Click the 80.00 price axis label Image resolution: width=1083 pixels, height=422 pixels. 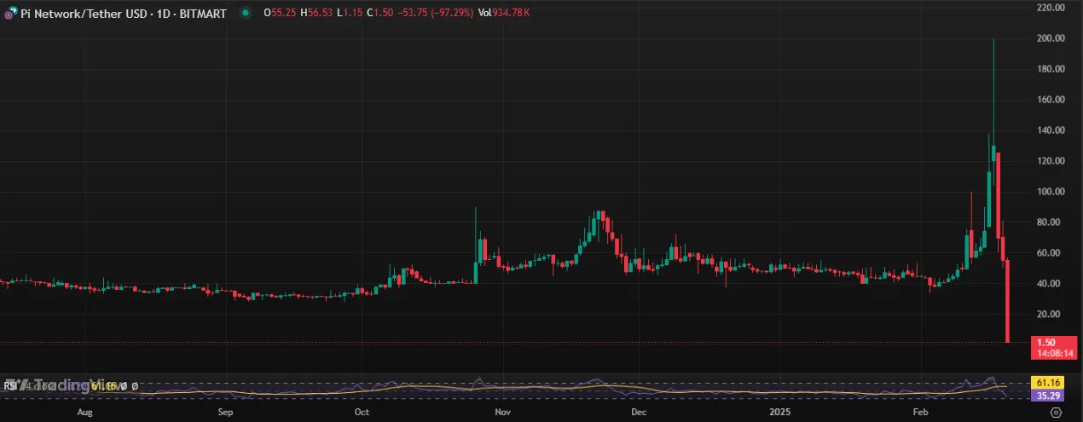pos(1051,223)
